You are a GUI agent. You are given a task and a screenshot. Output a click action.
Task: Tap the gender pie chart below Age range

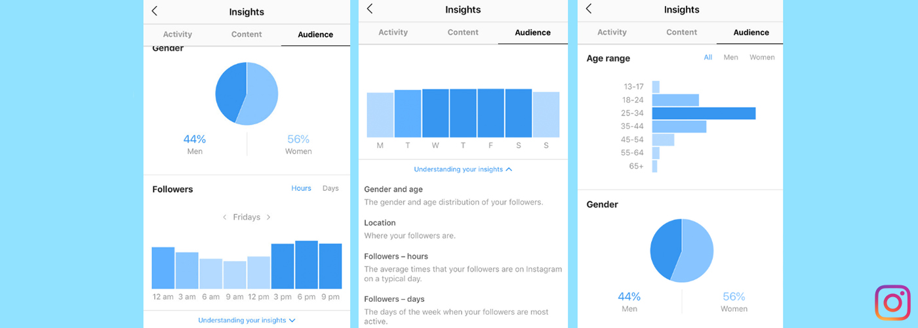681,251
